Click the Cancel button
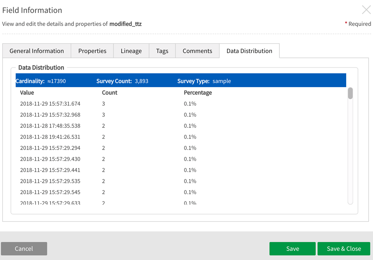 click(24, 249)
